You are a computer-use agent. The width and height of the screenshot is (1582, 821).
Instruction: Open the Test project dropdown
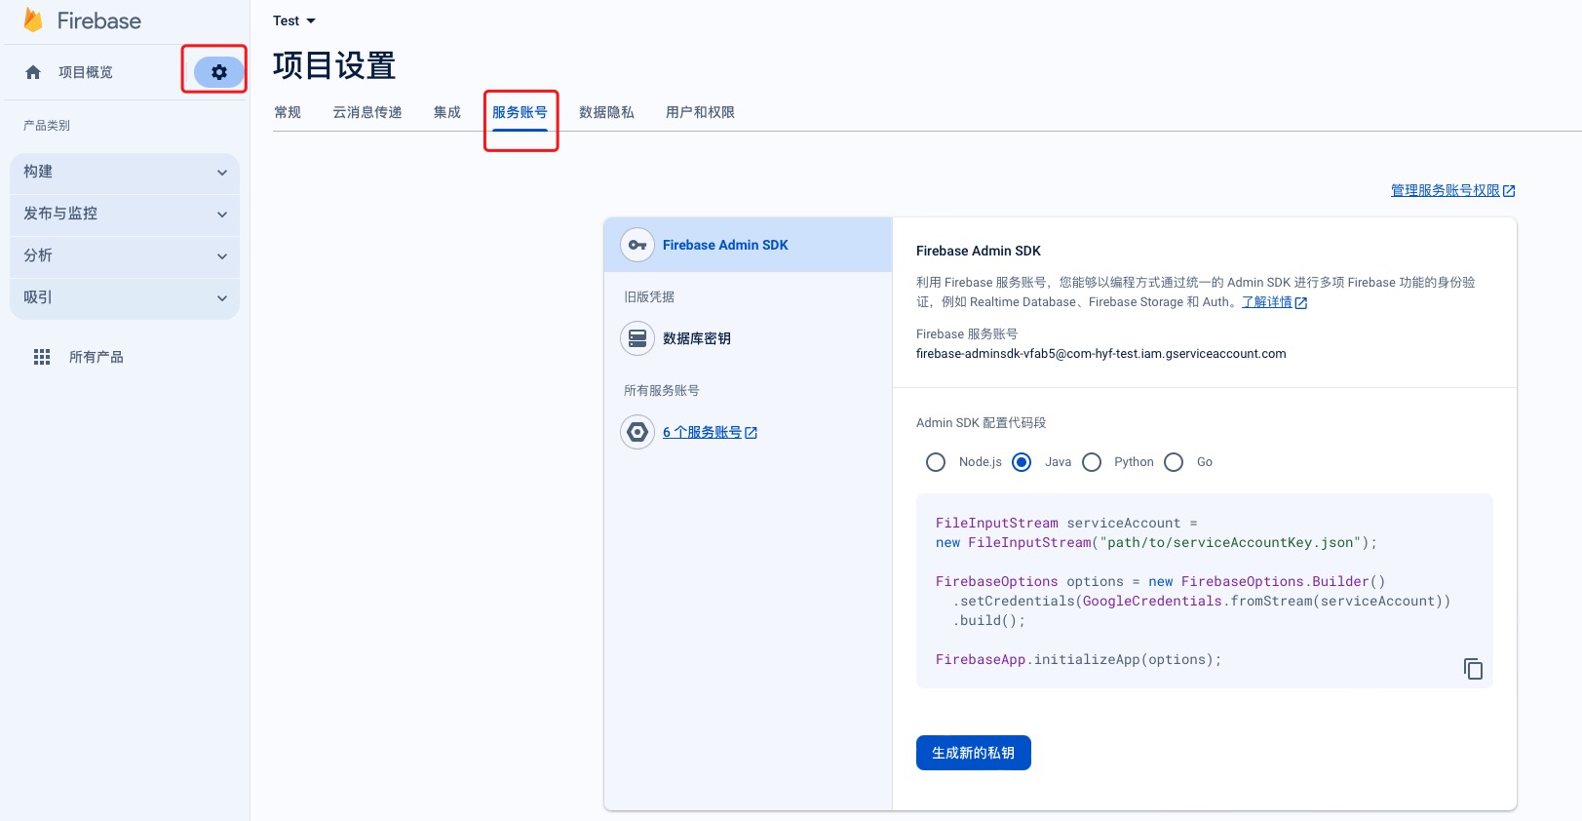pos(294,20)
